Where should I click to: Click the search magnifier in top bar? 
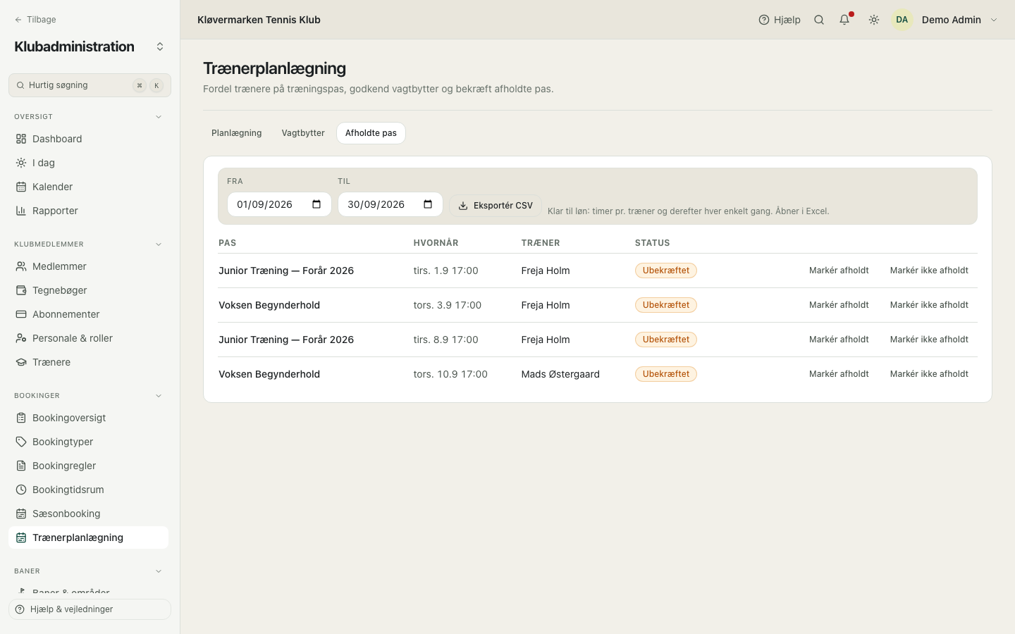[x=819, y=20]
